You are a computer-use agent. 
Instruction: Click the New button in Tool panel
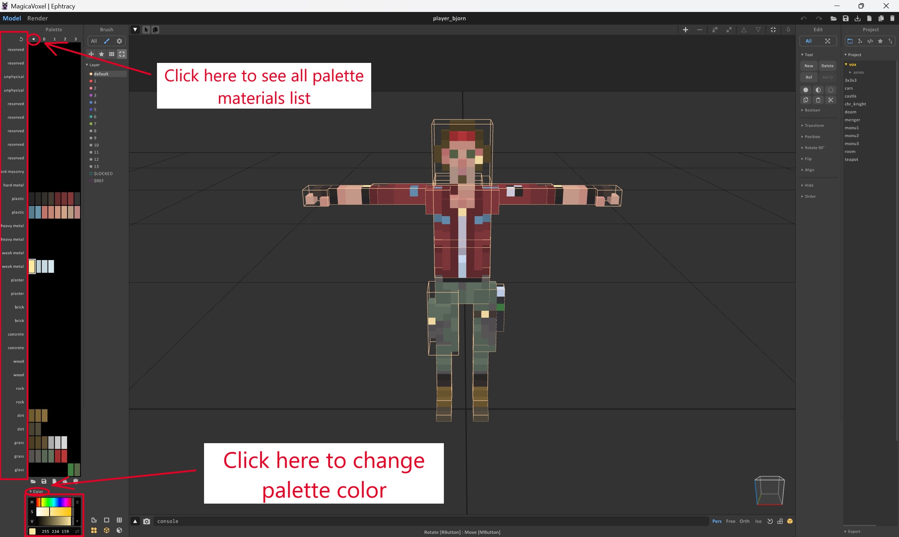point(809,66)
